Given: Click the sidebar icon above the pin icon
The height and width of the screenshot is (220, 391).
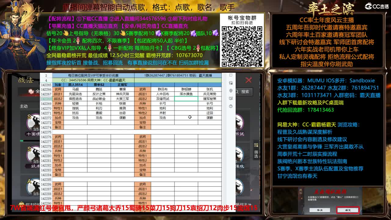Looking at the screenshot, I should (231, 83).
